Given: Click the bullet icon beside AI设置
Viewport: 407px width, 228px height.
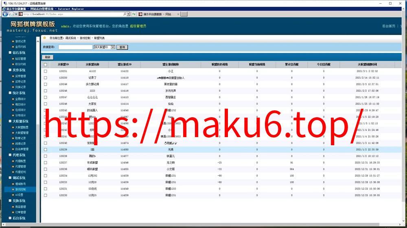Looking at the screenshot, I should pos(13,195).
